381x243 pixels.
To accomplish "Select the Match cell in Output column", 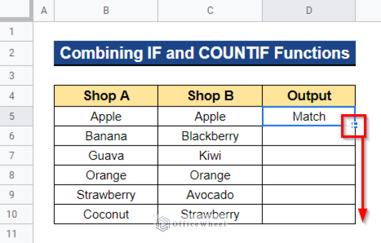I will click(x=309, y=116).
